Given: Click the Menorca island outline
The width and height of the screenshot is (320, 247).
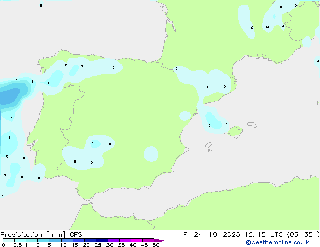Looking at the screenshot, I should 252,125.
